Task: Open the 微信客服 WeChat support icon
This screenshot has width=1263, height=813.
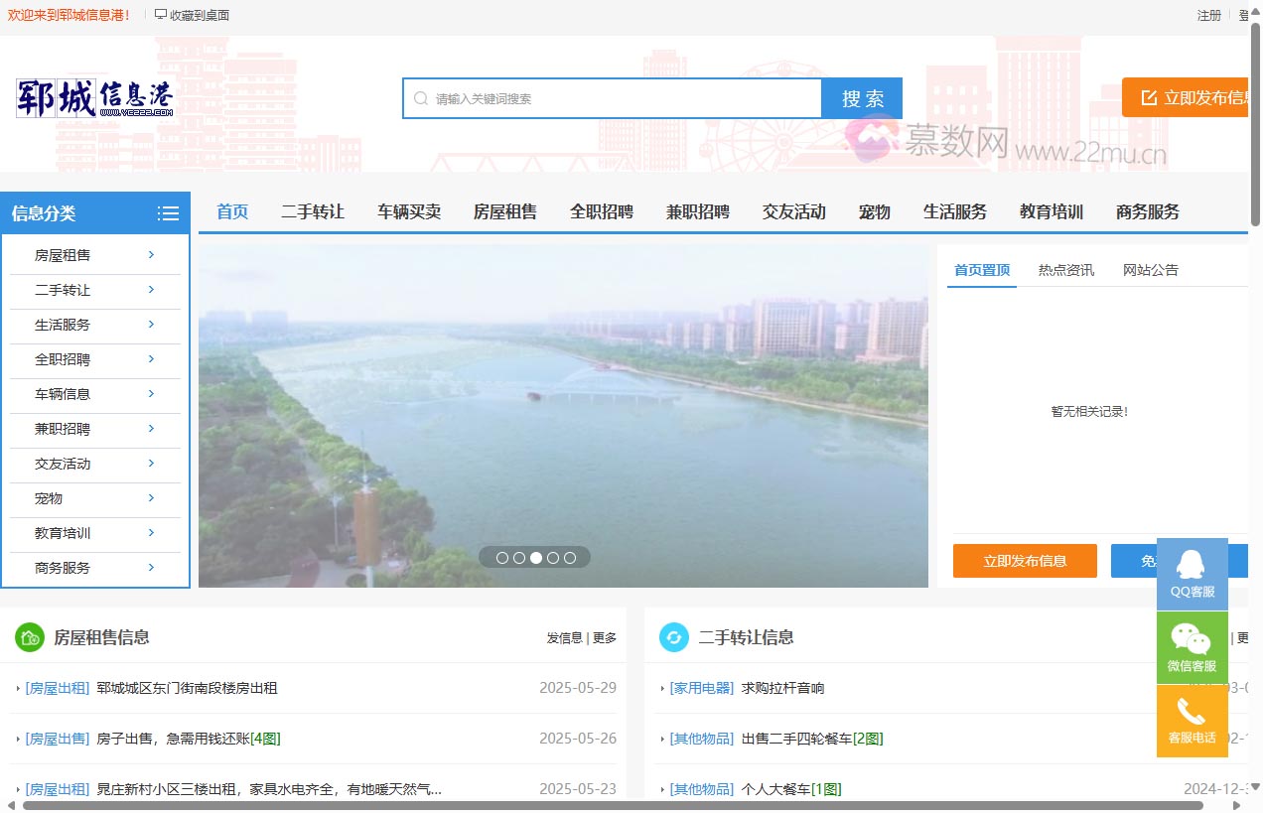Action: click(x=1193, y=647)
